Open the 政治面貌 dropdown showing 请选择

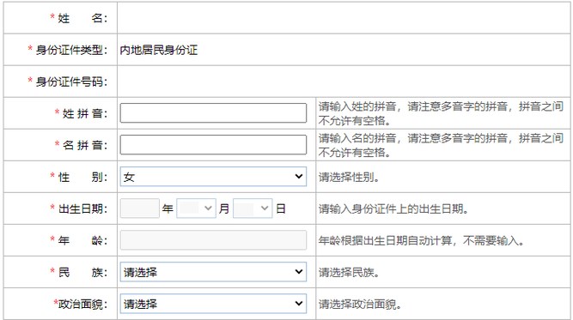click(x=213, y=304)
